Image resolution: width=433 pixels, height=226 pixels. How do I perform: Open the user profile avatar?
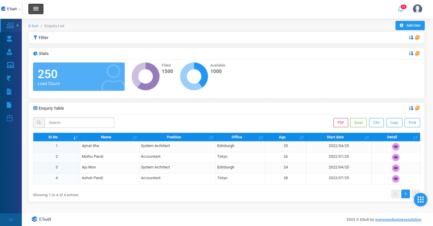click(417, 9)
